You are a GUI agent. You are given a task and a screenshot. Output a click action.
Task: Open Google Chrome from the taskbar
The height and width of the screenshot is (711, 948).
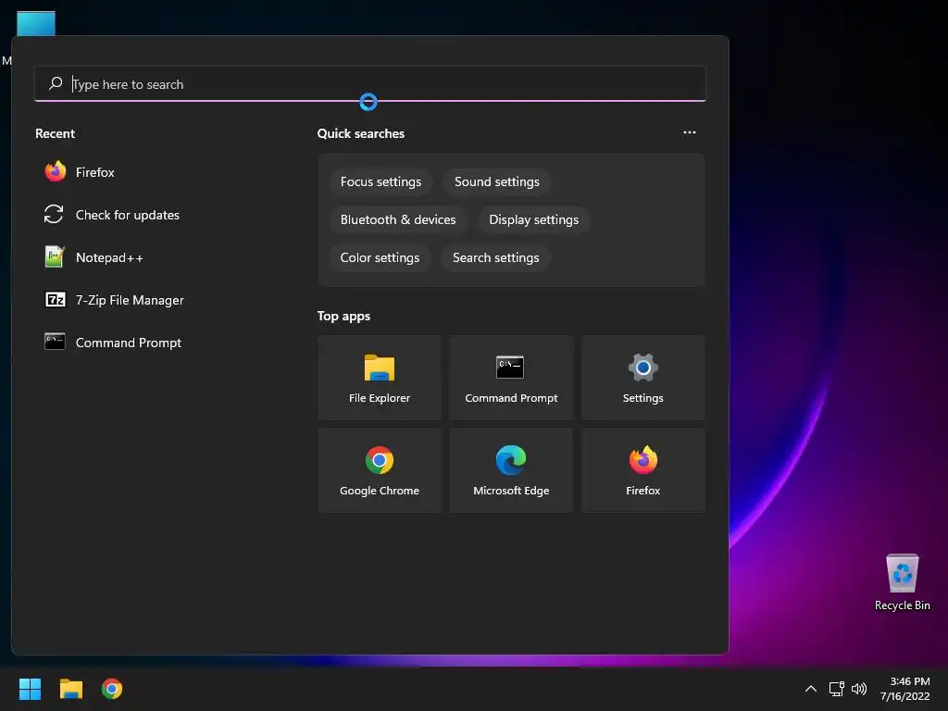tap(112, 689)
